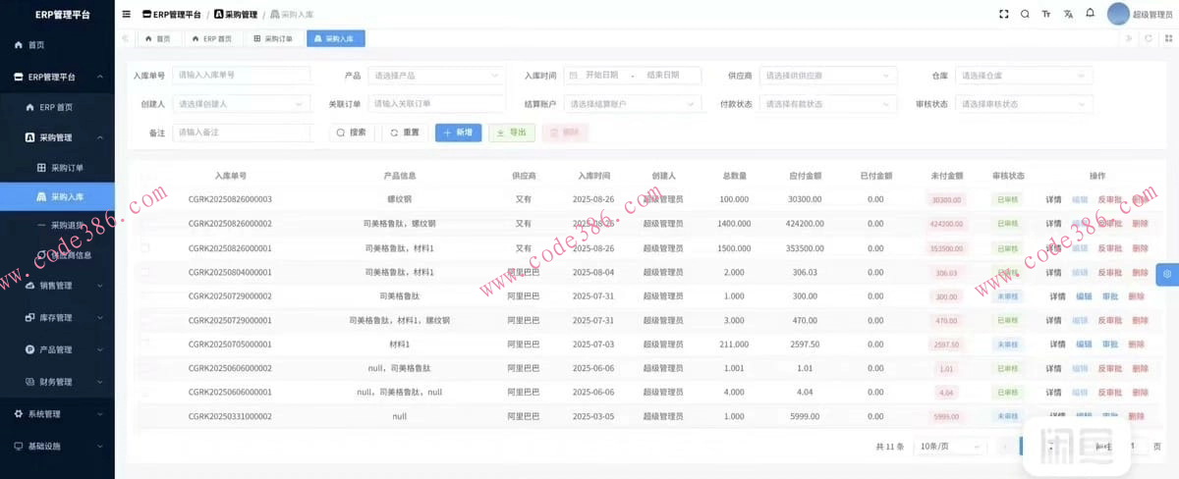Switch to the ERP 首页 tab

point(211,38)
